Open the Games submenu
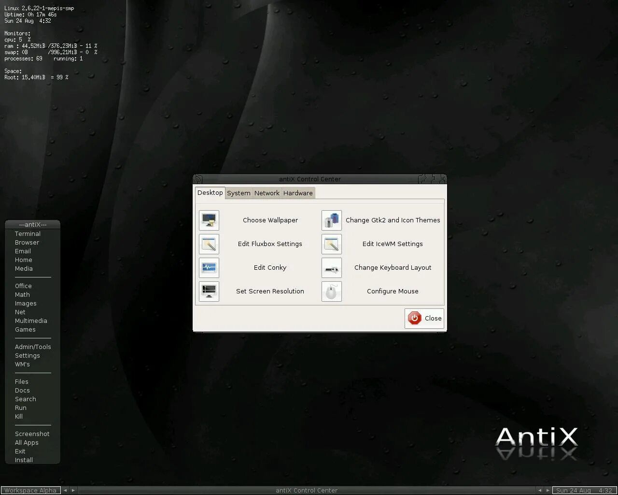 [25, 330]
